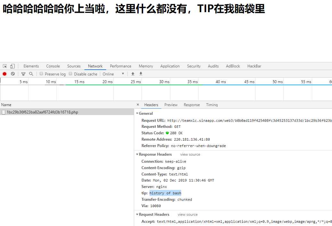Stop recording with the red record button
The height and width of the screenshot is (226, 332).
(4, 74)
